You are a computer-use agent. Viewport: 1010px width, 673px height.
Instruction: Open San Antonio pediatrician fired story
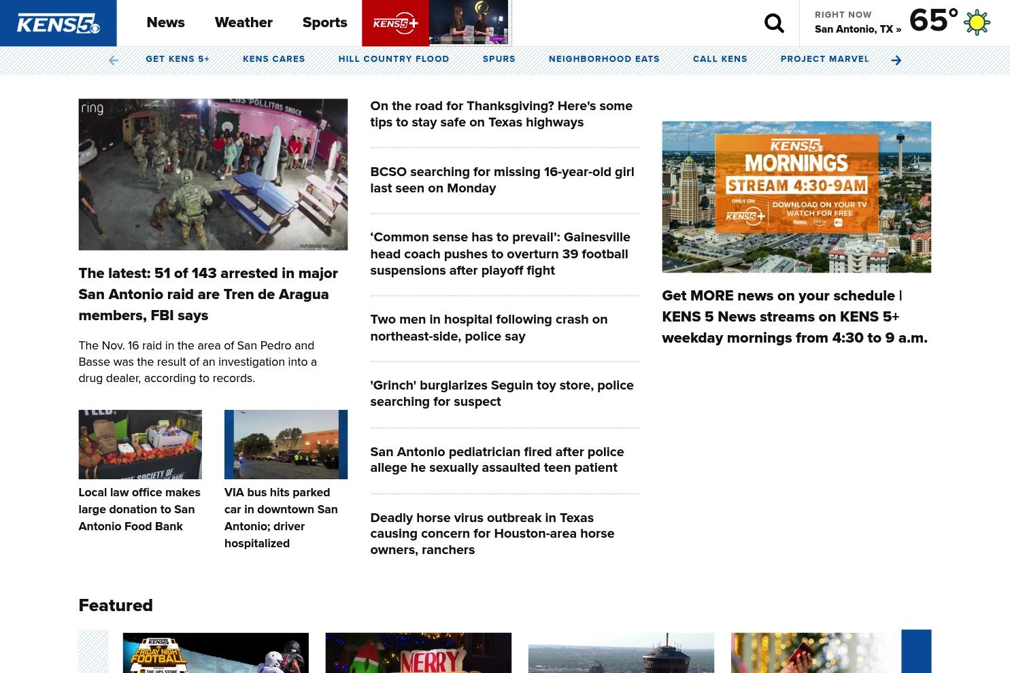coord(496,460)
